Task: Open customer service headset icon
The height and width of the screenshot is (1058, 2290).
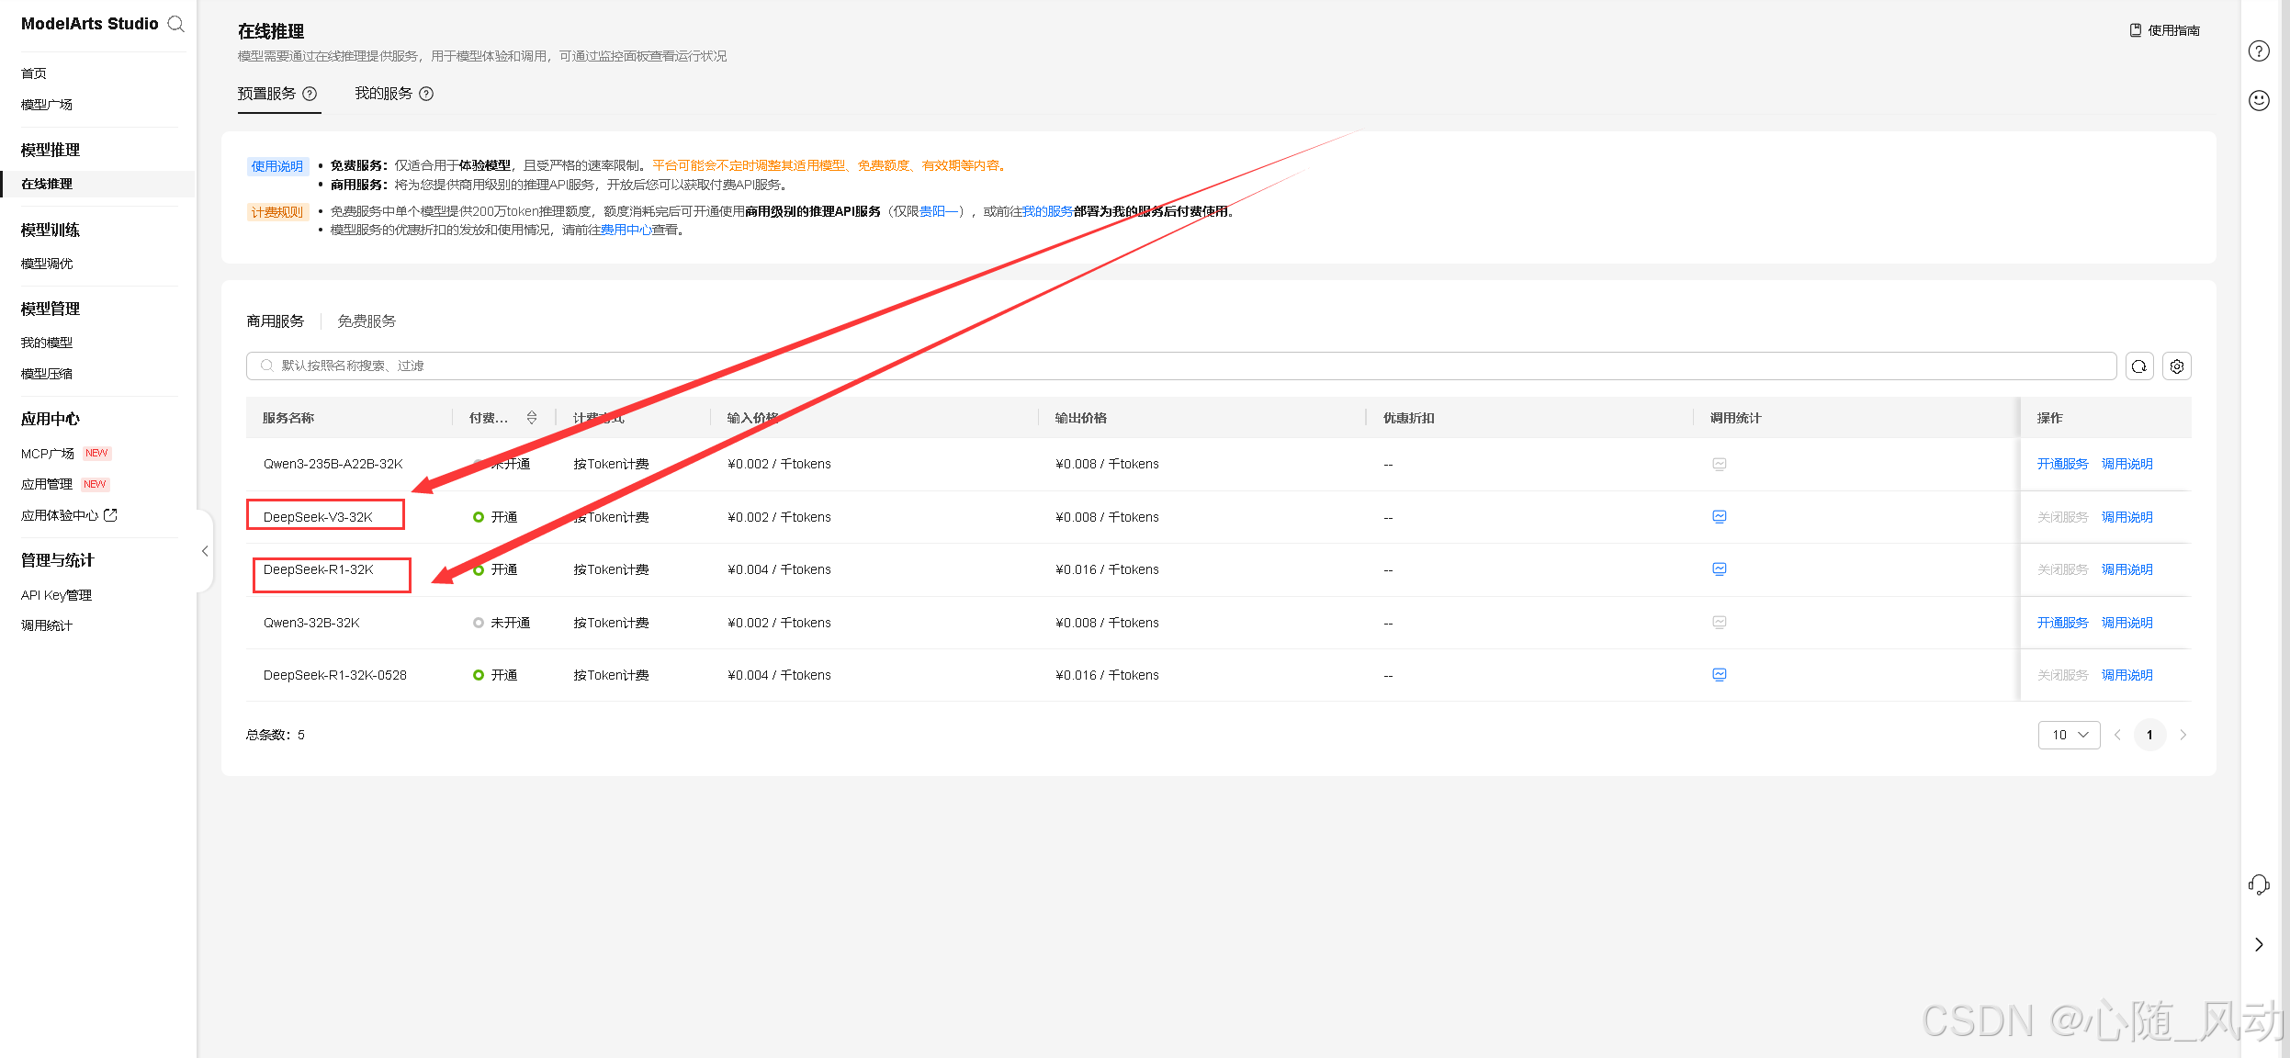Action: (2259, 884)
